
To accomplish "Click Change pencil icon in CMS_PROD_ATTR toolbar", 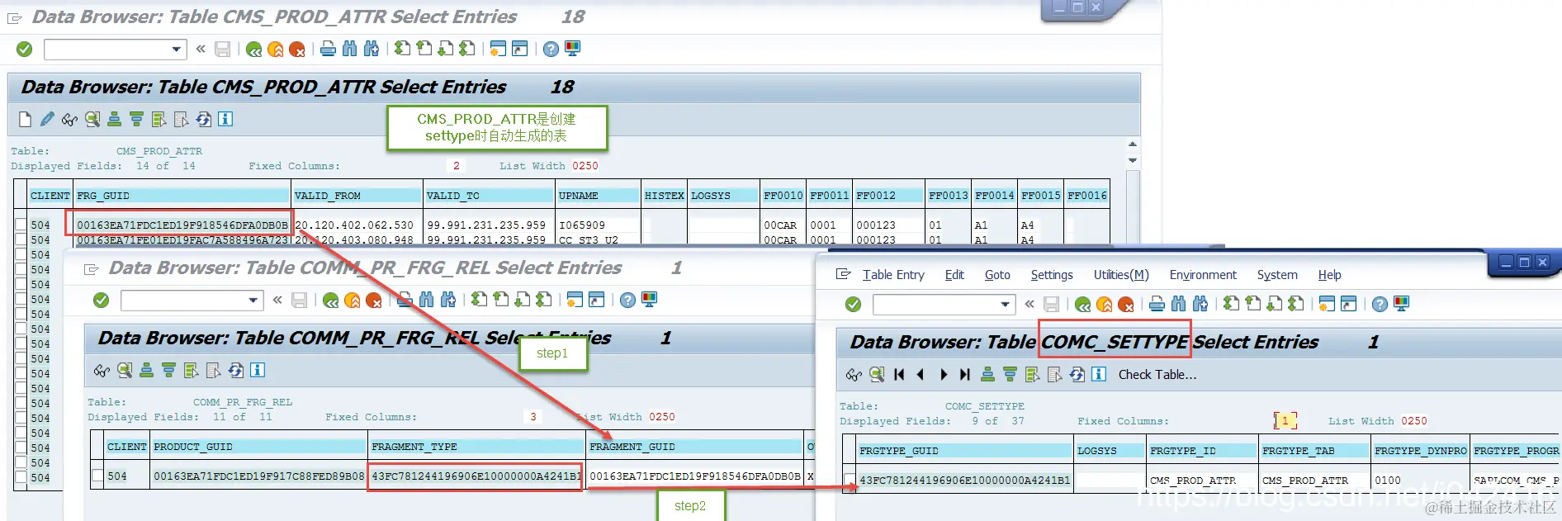I will tap(47, 120).
